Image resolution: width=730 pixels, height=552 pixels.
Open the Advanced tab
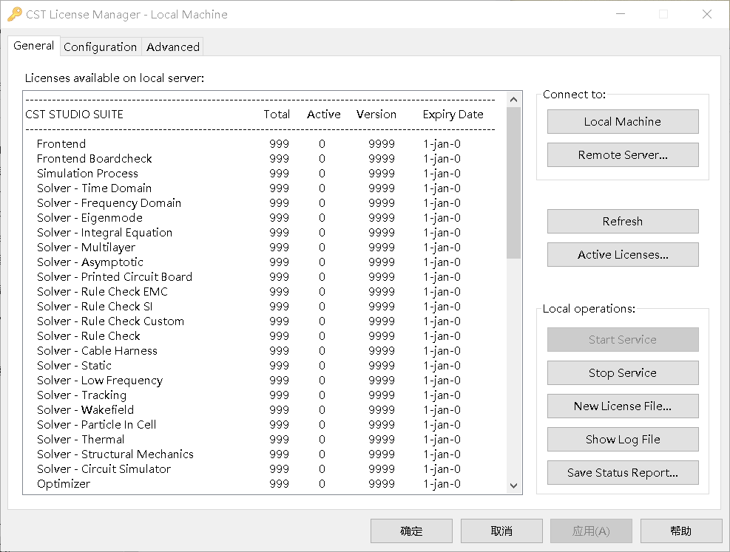point(173,47)
